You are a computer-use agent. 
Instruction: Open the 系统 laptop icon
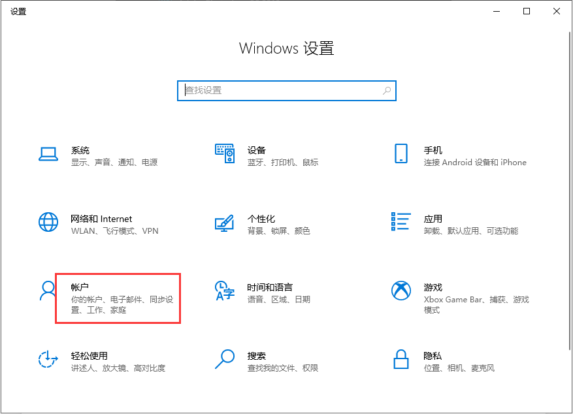click(48, 154)
